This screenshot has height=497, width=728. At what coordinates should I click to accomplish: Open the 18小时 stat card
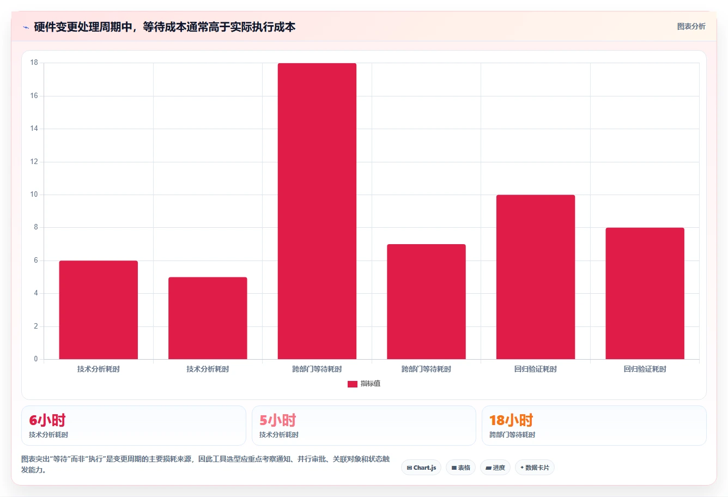tap(594, 426)
